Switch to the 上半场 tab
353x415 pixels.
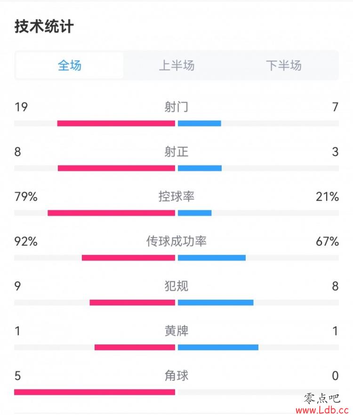pos(176,65)
